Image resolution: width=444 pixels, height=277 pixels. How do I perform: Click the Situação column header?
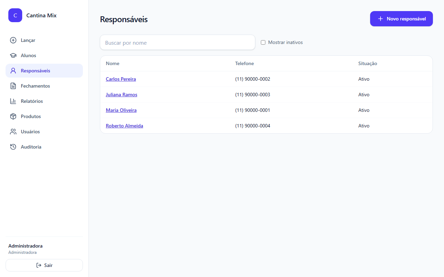tap(368, 63)
